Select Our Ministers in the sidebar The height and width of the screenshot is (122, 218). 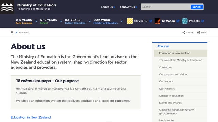pos(167,89)
